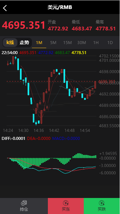Tap the green 买跌 buy-down button
The width and height of the screenshot is (120, 214).
coord(102,206)
